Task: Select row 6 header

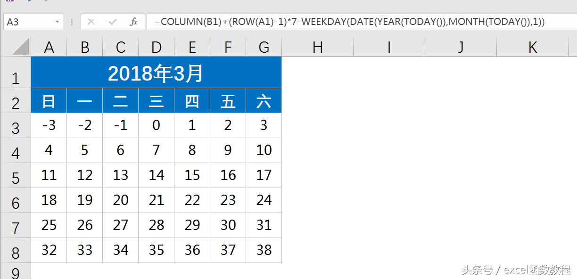Action: point(16,201)
